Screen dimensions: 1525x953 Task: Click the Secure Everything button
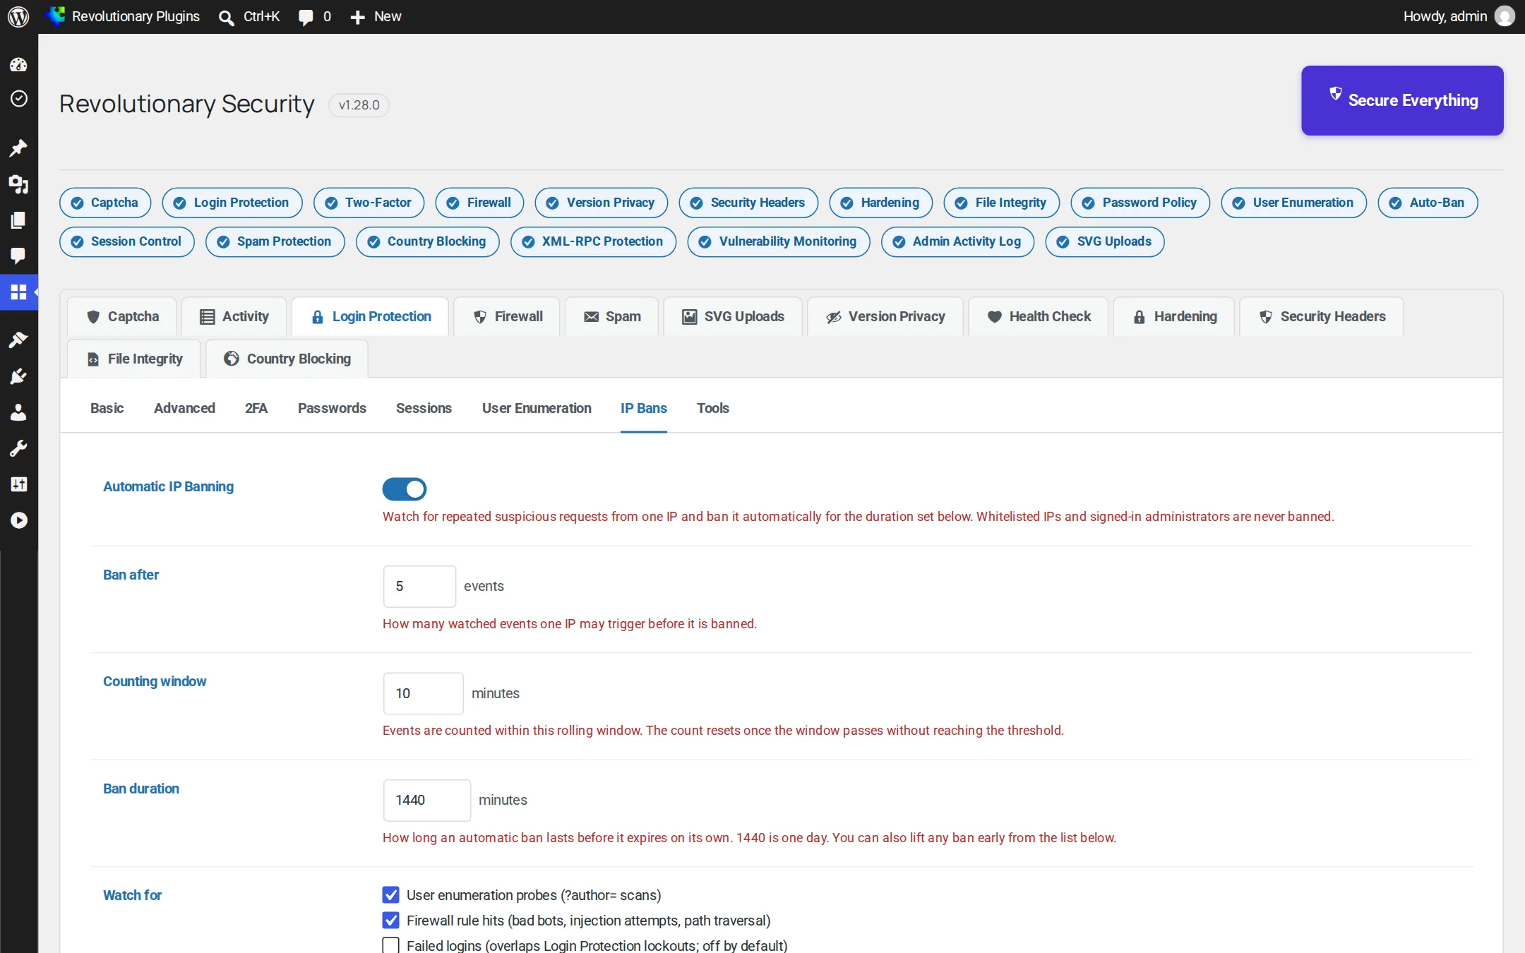pos(1402,100)
